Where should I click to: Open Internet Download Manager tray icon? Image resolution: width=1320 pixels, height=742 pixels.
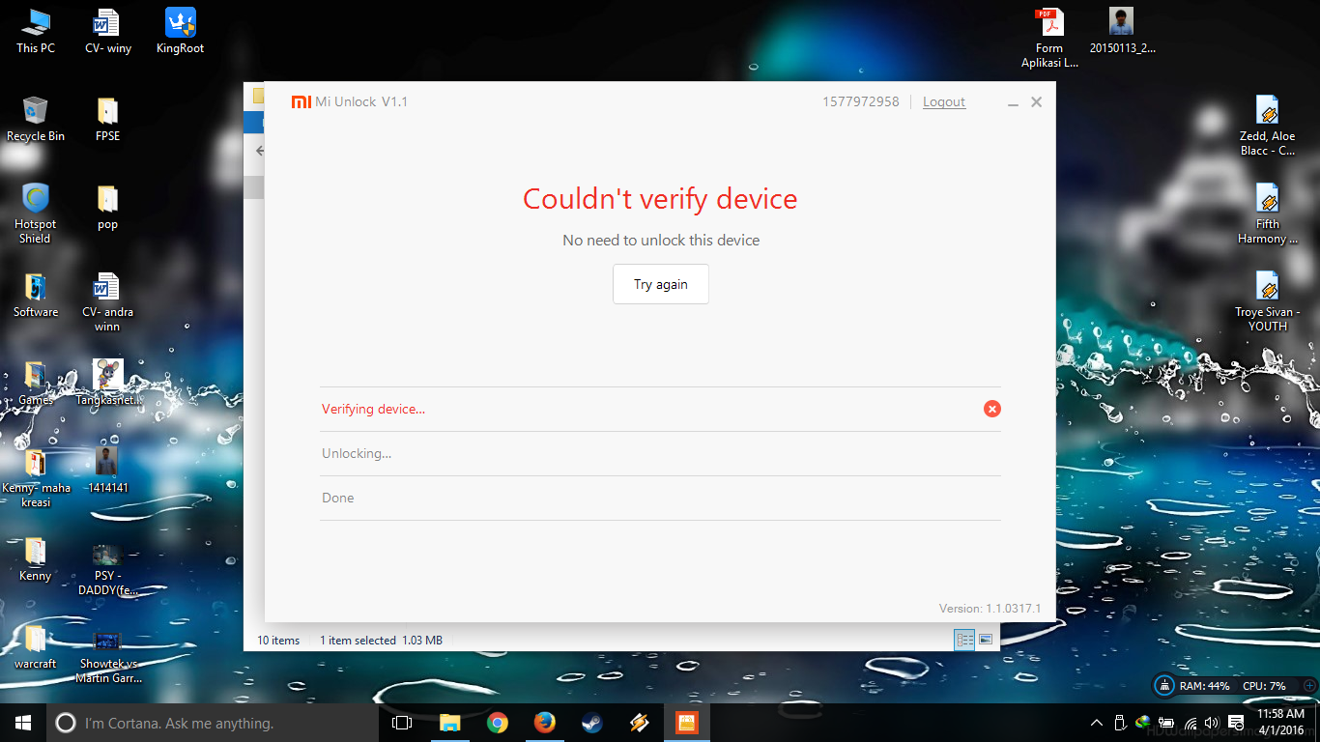[x=1144, y=722]
